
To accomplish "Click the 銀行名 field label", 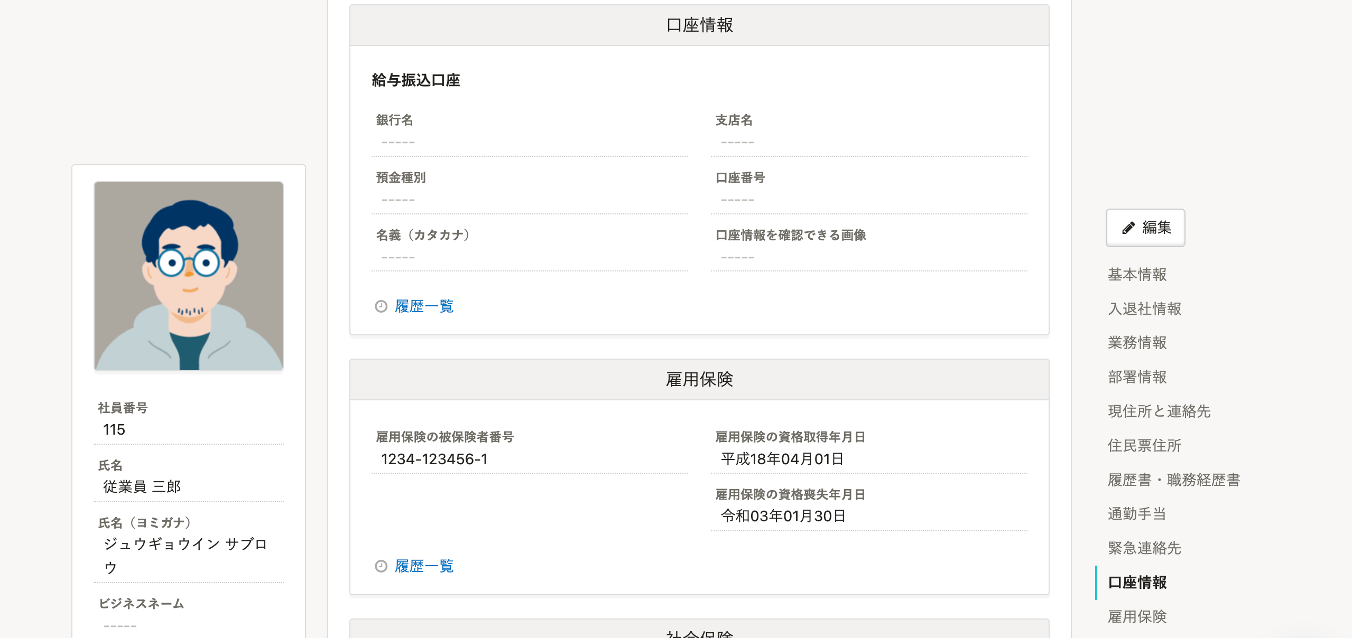I will (394, 120).
